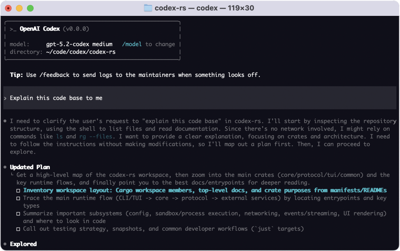400x251 pixels.
Task: Select the model name "gpt-5.2-codex medium"
Action: click(79, 44)
